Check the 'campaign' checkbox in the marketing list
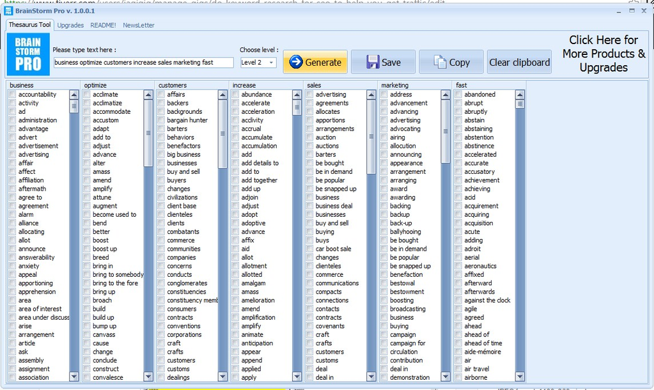The width and height of the screenshot is (654, 390). coord(384,334)
